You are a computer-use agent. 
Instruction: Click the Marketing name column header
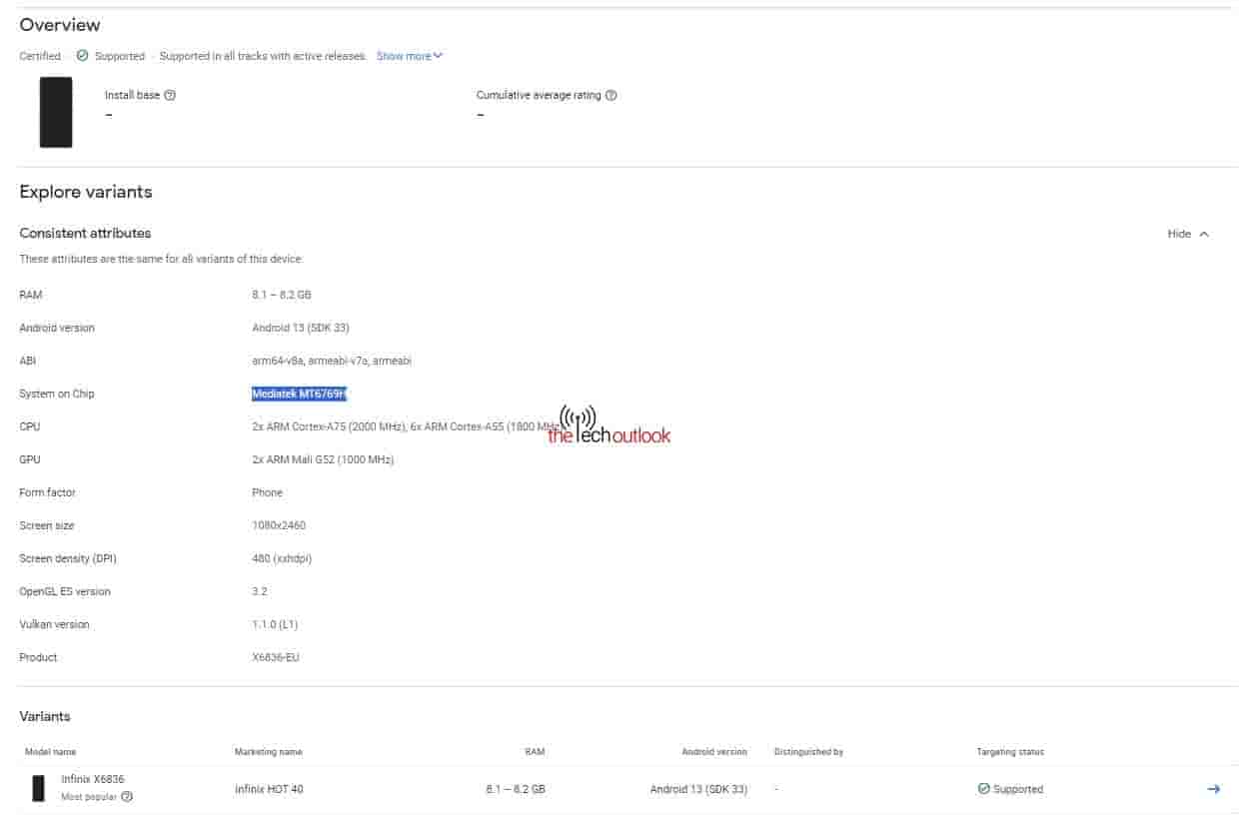(x=268, y=752)
